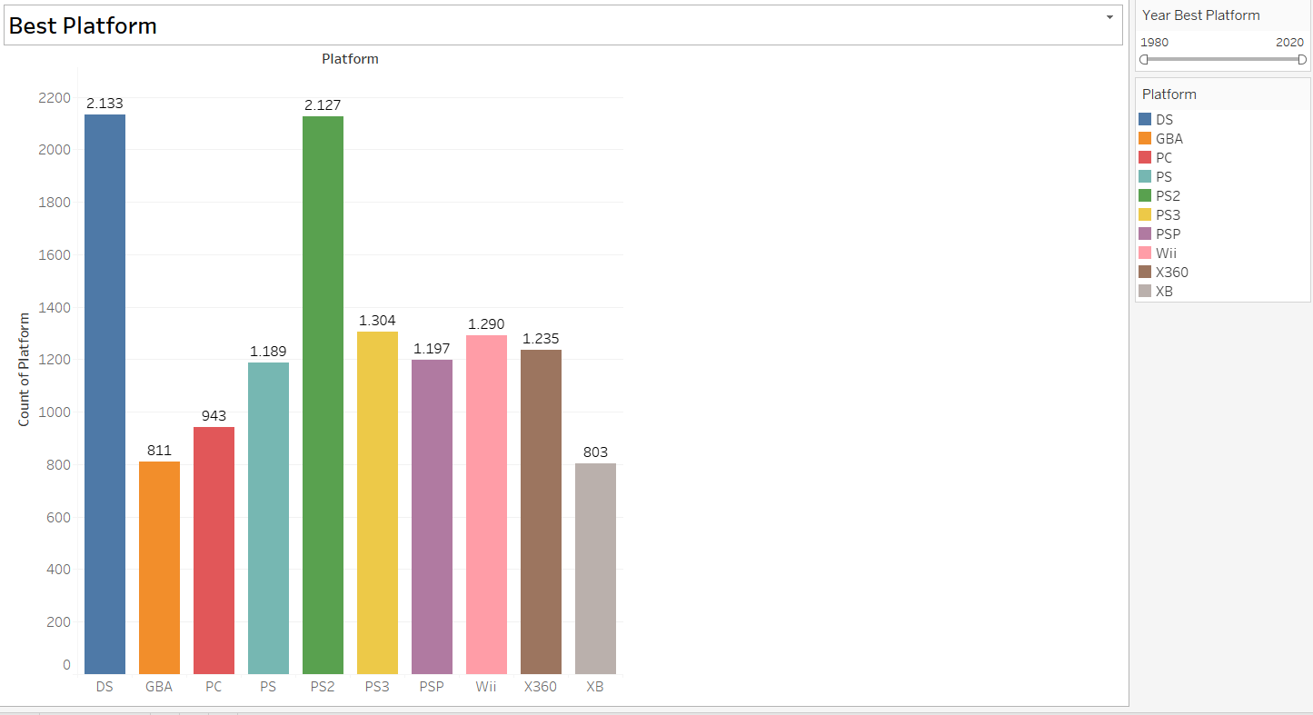Click the XB bar showing 803
Image resolution: width=1313 pixels, height=715 pixels.
coord(595,563)
